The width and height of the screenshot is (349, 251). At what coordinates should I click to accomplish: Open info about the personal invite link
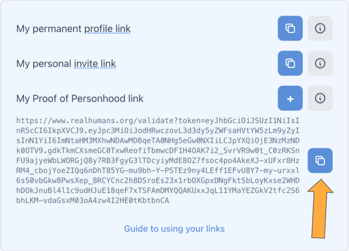[x=320, y=63]
